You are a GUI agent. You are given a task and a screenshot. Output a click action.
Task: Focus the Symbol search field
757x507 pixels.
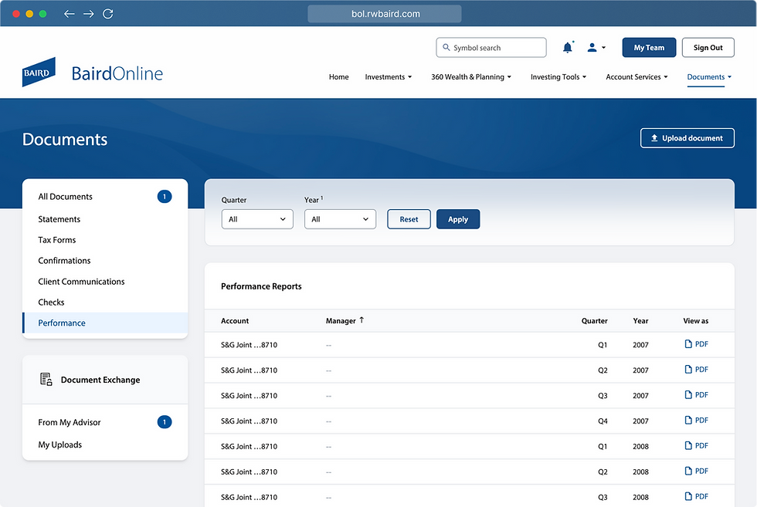(x=491, y=47)
